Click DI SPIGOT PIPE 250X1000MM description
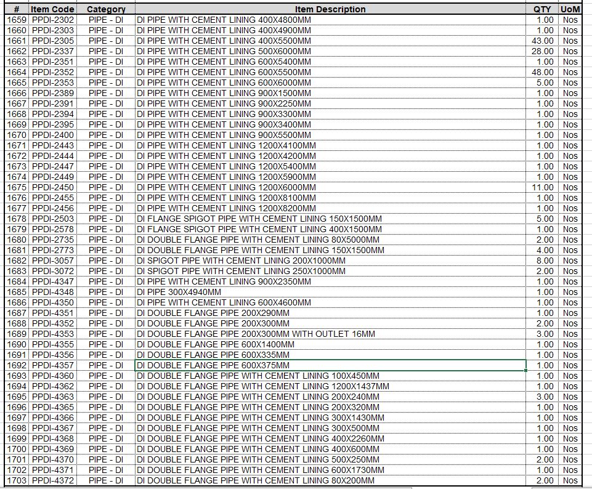 click(241, 271)
